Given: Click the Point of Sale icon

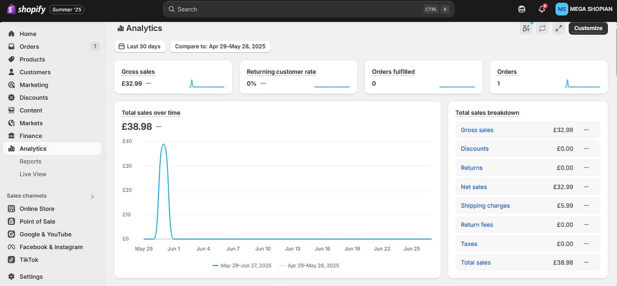Looking at the screenshot, I should point(11,222).
